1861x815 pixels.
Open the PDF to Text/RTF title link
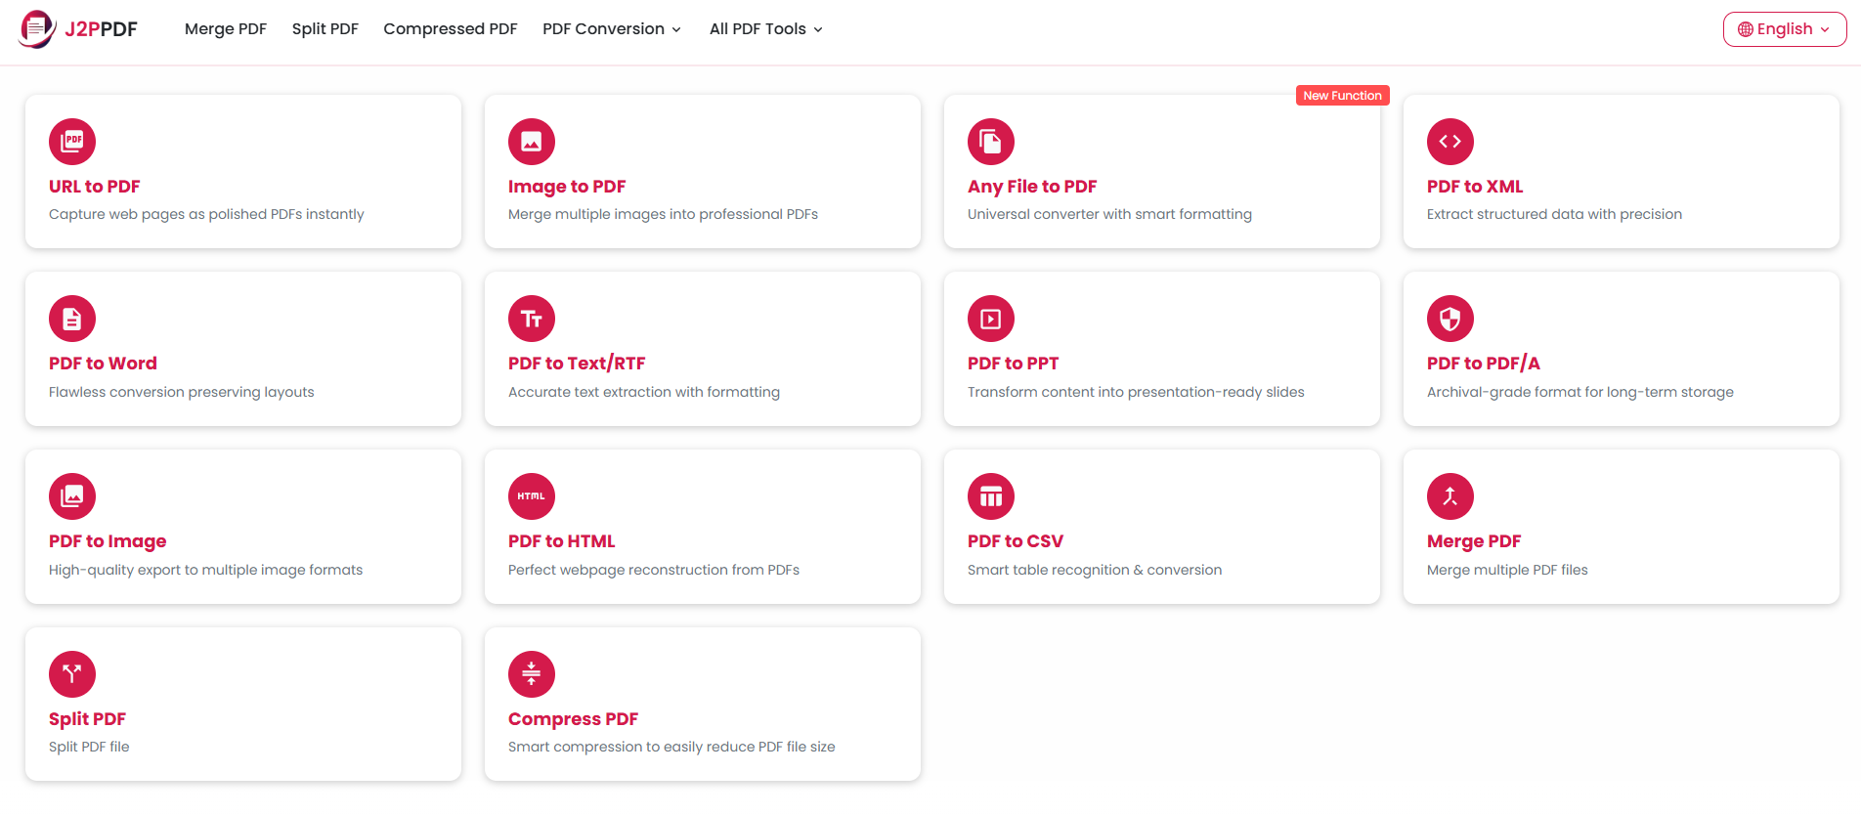(x=577, y=364)
